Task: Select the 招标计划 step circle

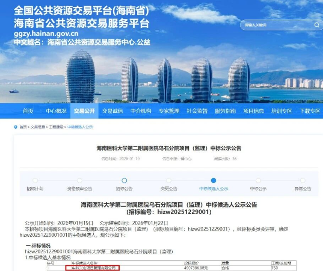Action: point(35,181)
